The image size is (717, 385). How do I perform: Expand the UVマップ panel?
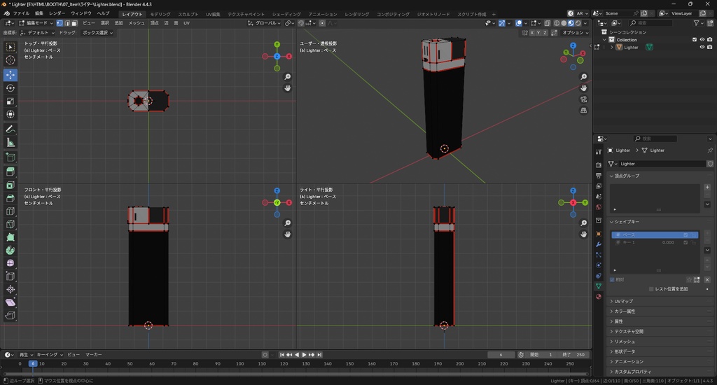623,301
